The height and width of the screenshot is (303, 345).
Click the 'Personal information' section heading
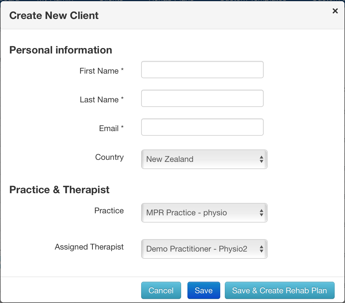click(61, 50)
